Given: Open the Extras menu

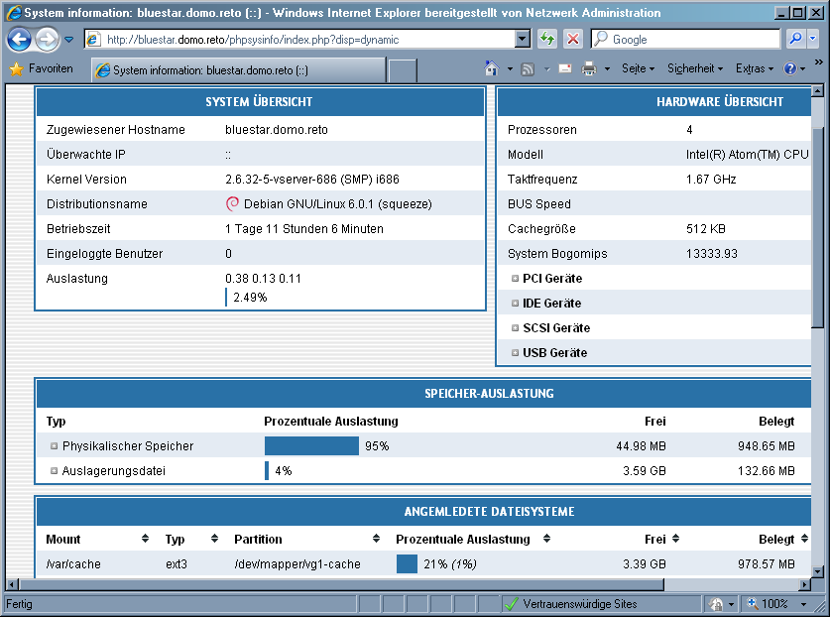Looking at the screenshot, I should tap(755, 69).
